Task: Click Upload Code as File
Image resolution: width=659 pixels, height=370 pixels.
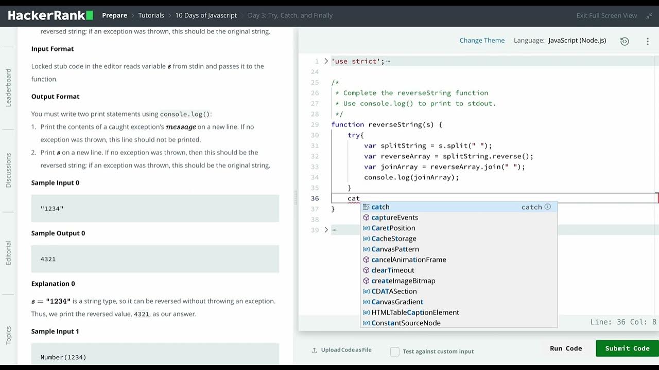Action: click(x=346, y=350)
